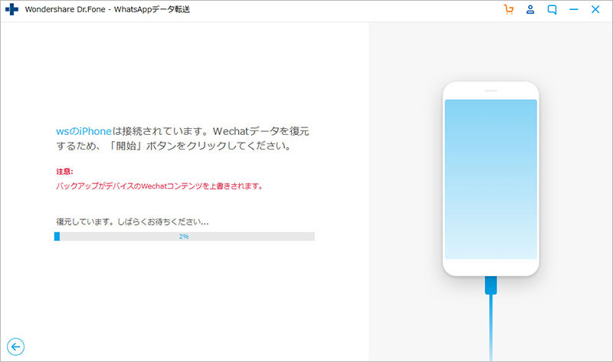Click the '2%' progress value

tap(184, 236)
